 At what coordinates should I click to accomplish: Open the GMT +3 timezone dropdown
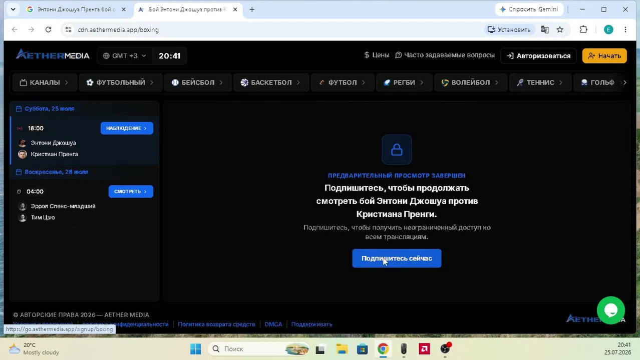tap(125, 55)
